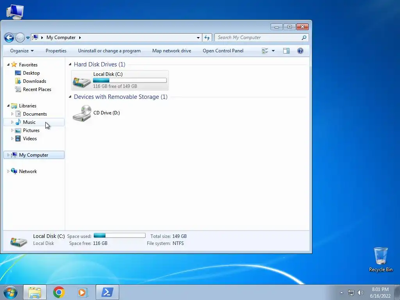Image resolution: width=400 pixels, height=300 pixels.
Task: Expand the Music library node
Action: [12, 122]
